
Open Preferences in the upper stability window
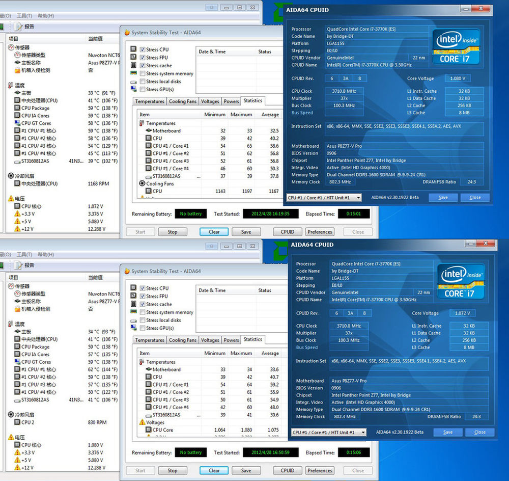tap(320, 232)
